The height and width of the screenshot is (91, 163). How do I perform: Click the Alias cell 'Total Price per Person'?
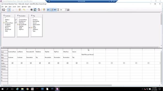(x=87, y=55)
